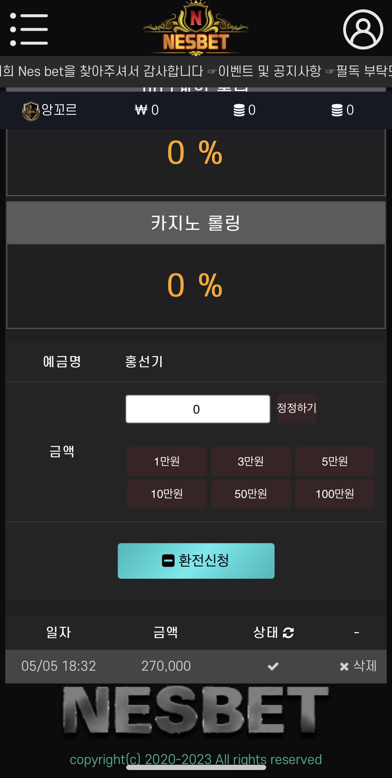The image size is (392, 778).
Task: Submit the 환전신청 withdrawal request
Action: pyautogui.click(x=196, y=561)
